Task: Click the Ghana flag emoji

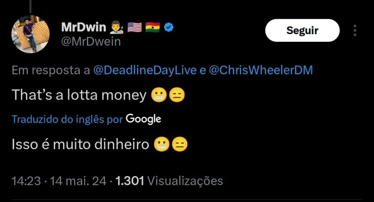Action: tap(153, 27)
